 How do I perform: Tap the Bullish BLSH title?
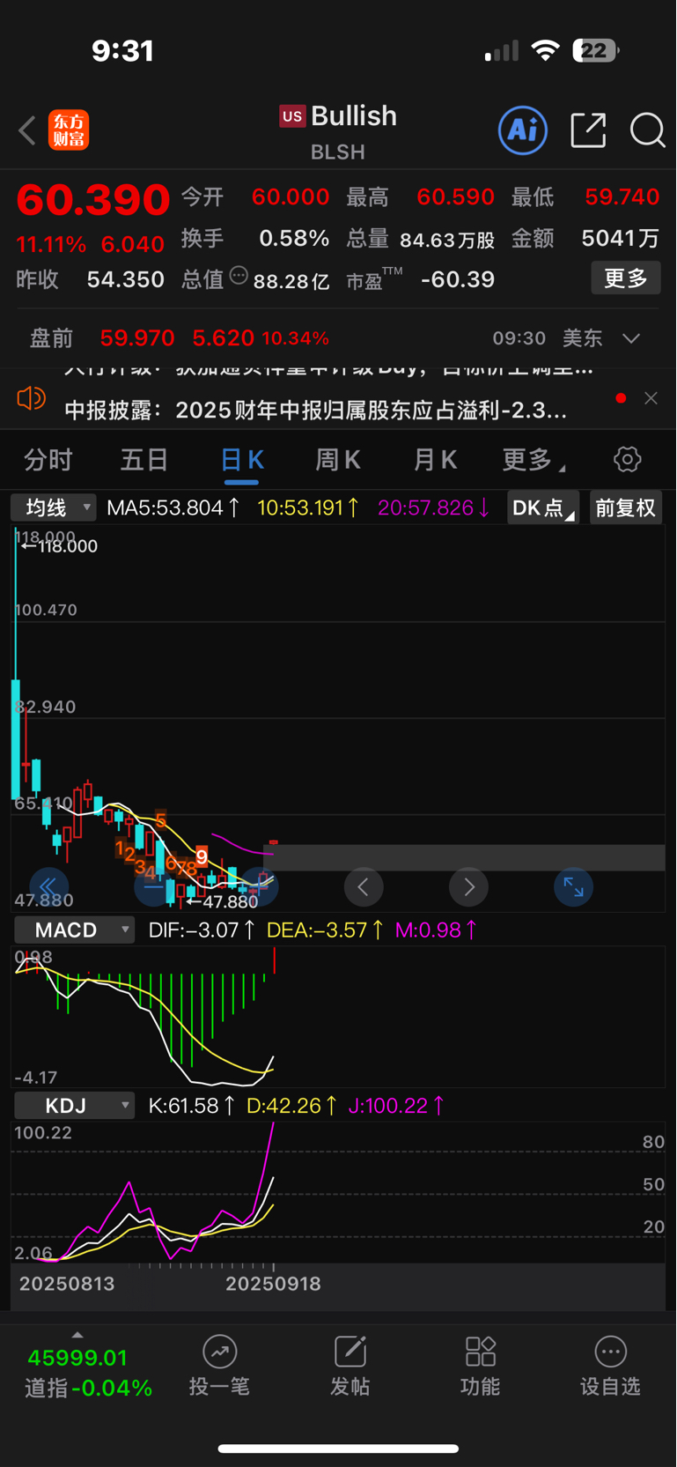[x=338, y=132]
